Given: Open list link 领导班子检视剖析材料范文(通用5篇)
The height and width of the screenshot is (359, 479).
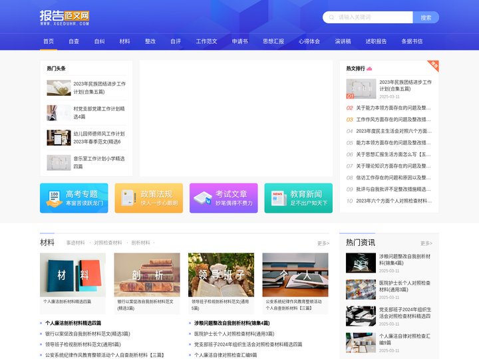Looking at the screenshot, I should point(82,344).
